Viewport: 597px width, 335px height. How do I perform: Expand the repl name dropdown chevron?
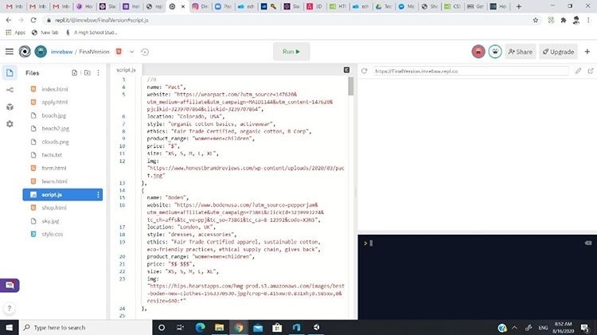click(131, 52)
